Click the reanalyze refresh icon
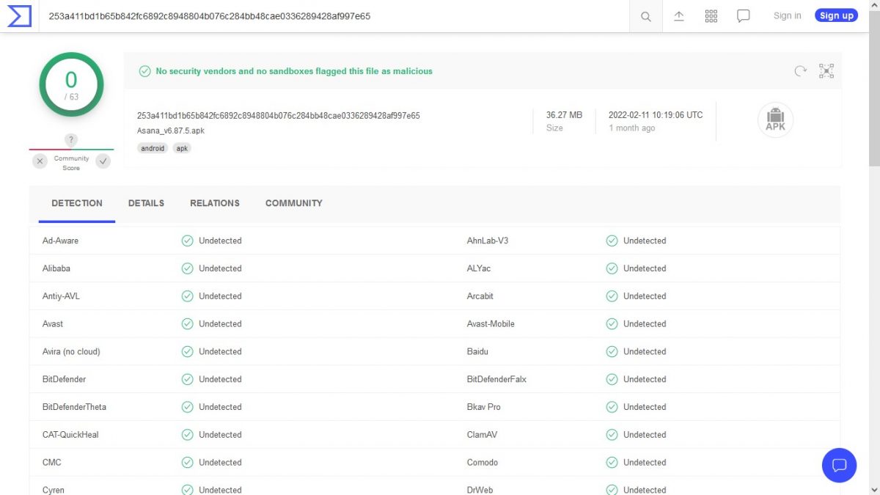Screen dimensions: 880x495 click(800, 71)
